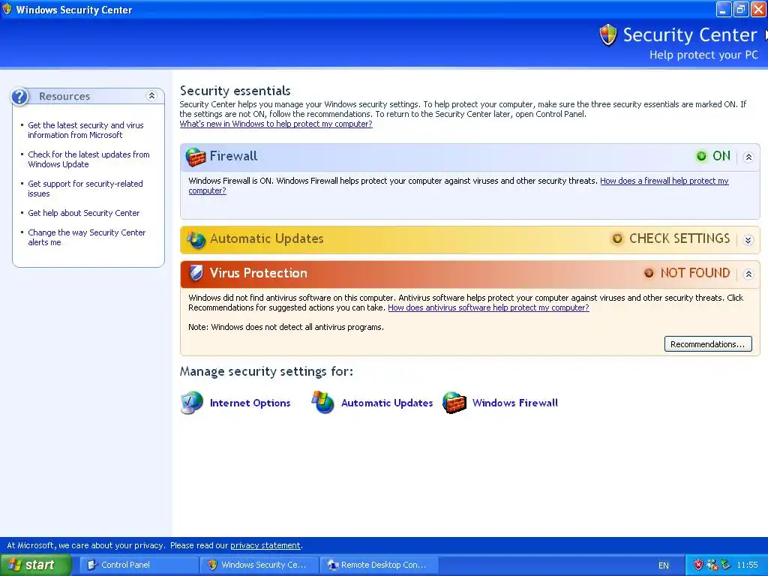The image size is (768, 576).
Task: Open Internet Options settings link
Action: [x=250, y=403]
